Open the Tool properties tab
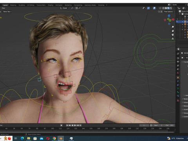Viewport: 188px width, 141px height. coord(178,54)
